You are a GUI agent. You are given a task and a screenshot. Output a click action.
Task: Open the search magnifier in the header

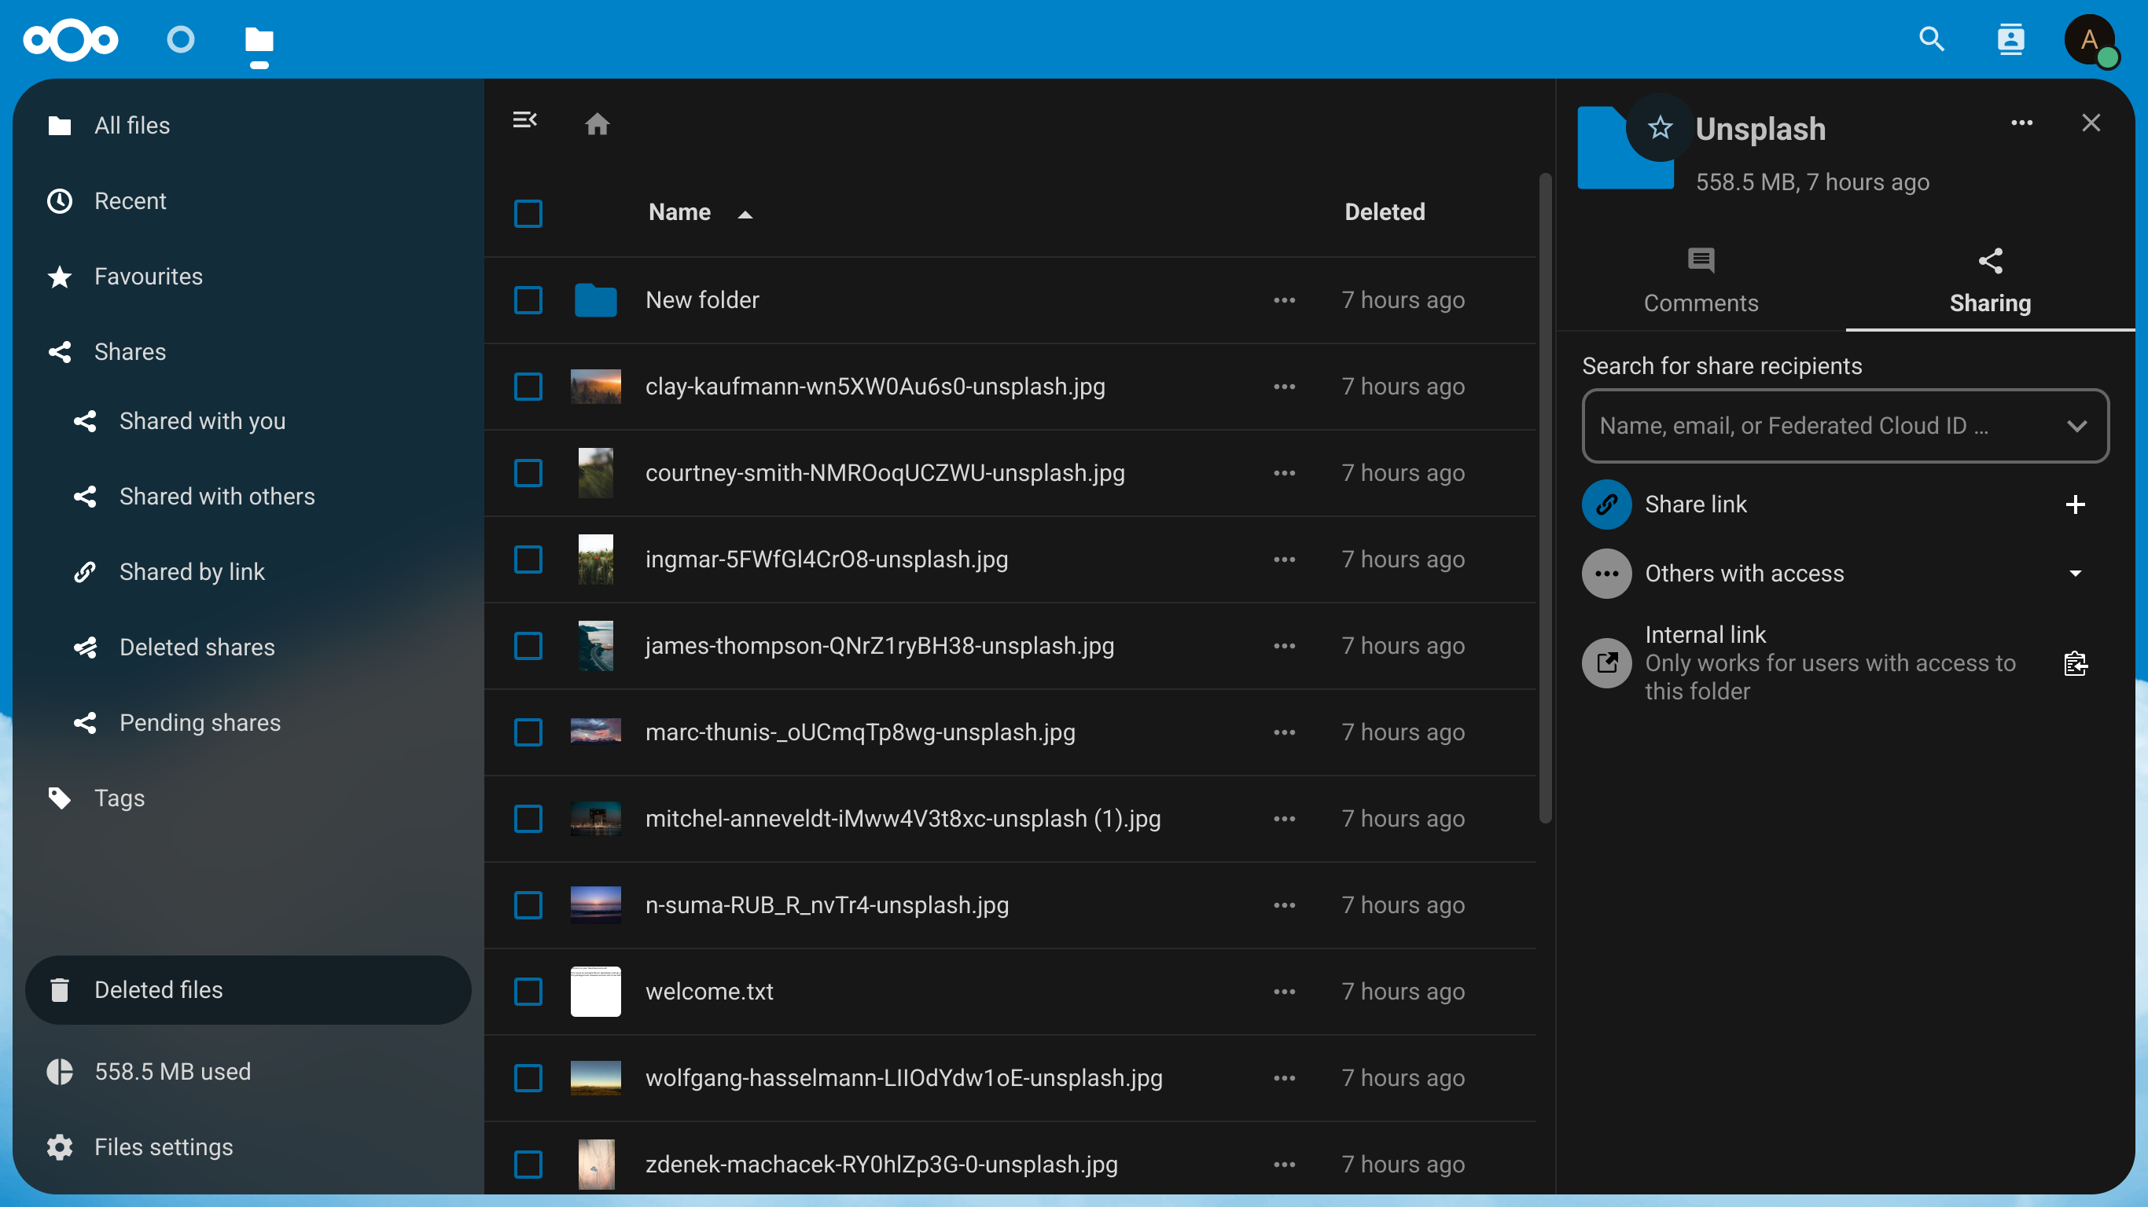pos(1931,39)
